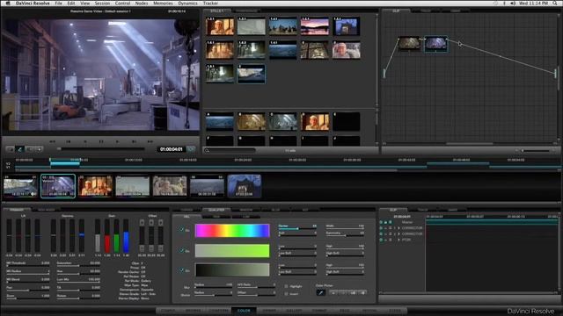Click the step forward one frame button
The height and width of the screenshot is (316, 563).
pos(134,141)
